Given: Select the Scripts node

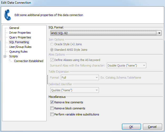Looking at the screenshot, I should click(x=13, y=56).
